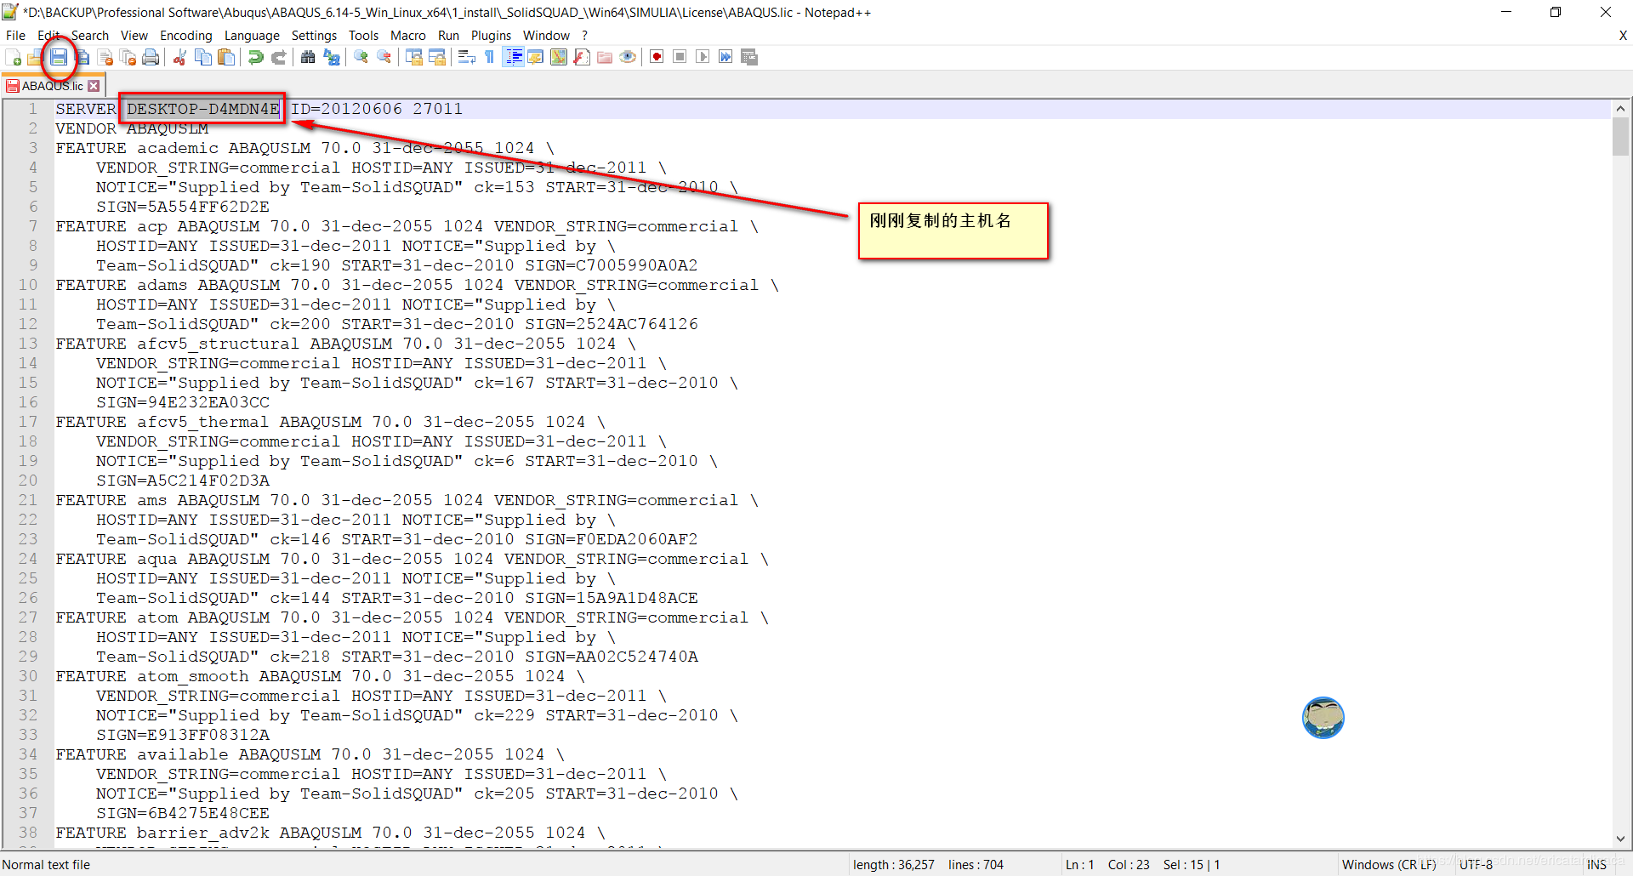Image resolution: width=1633 pixels, height=876 pixels.
Task: Click the Stop macro recording icon
Action: click(x=680, y=57)
